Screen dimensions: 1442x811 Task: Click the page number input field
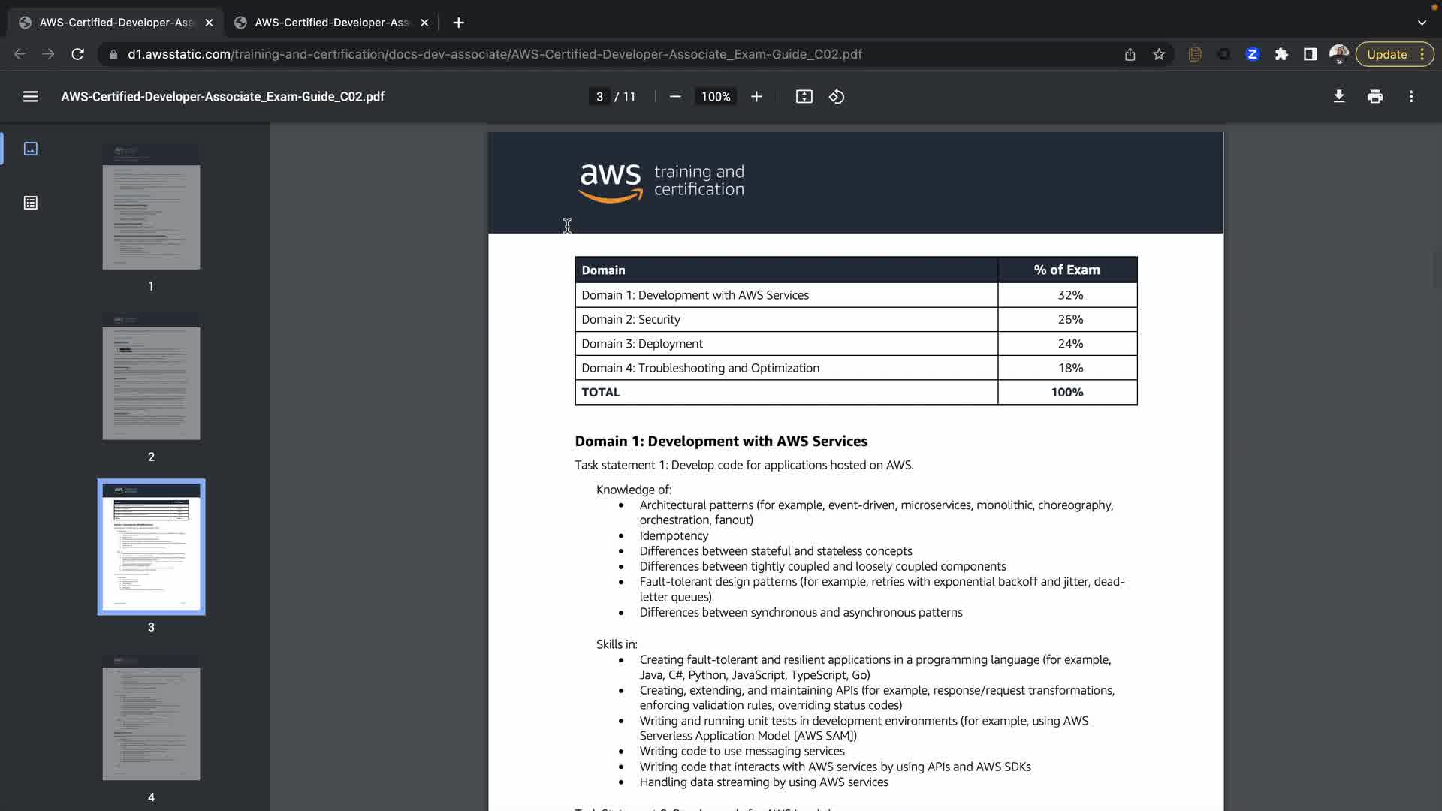click(x=599, y=97)
